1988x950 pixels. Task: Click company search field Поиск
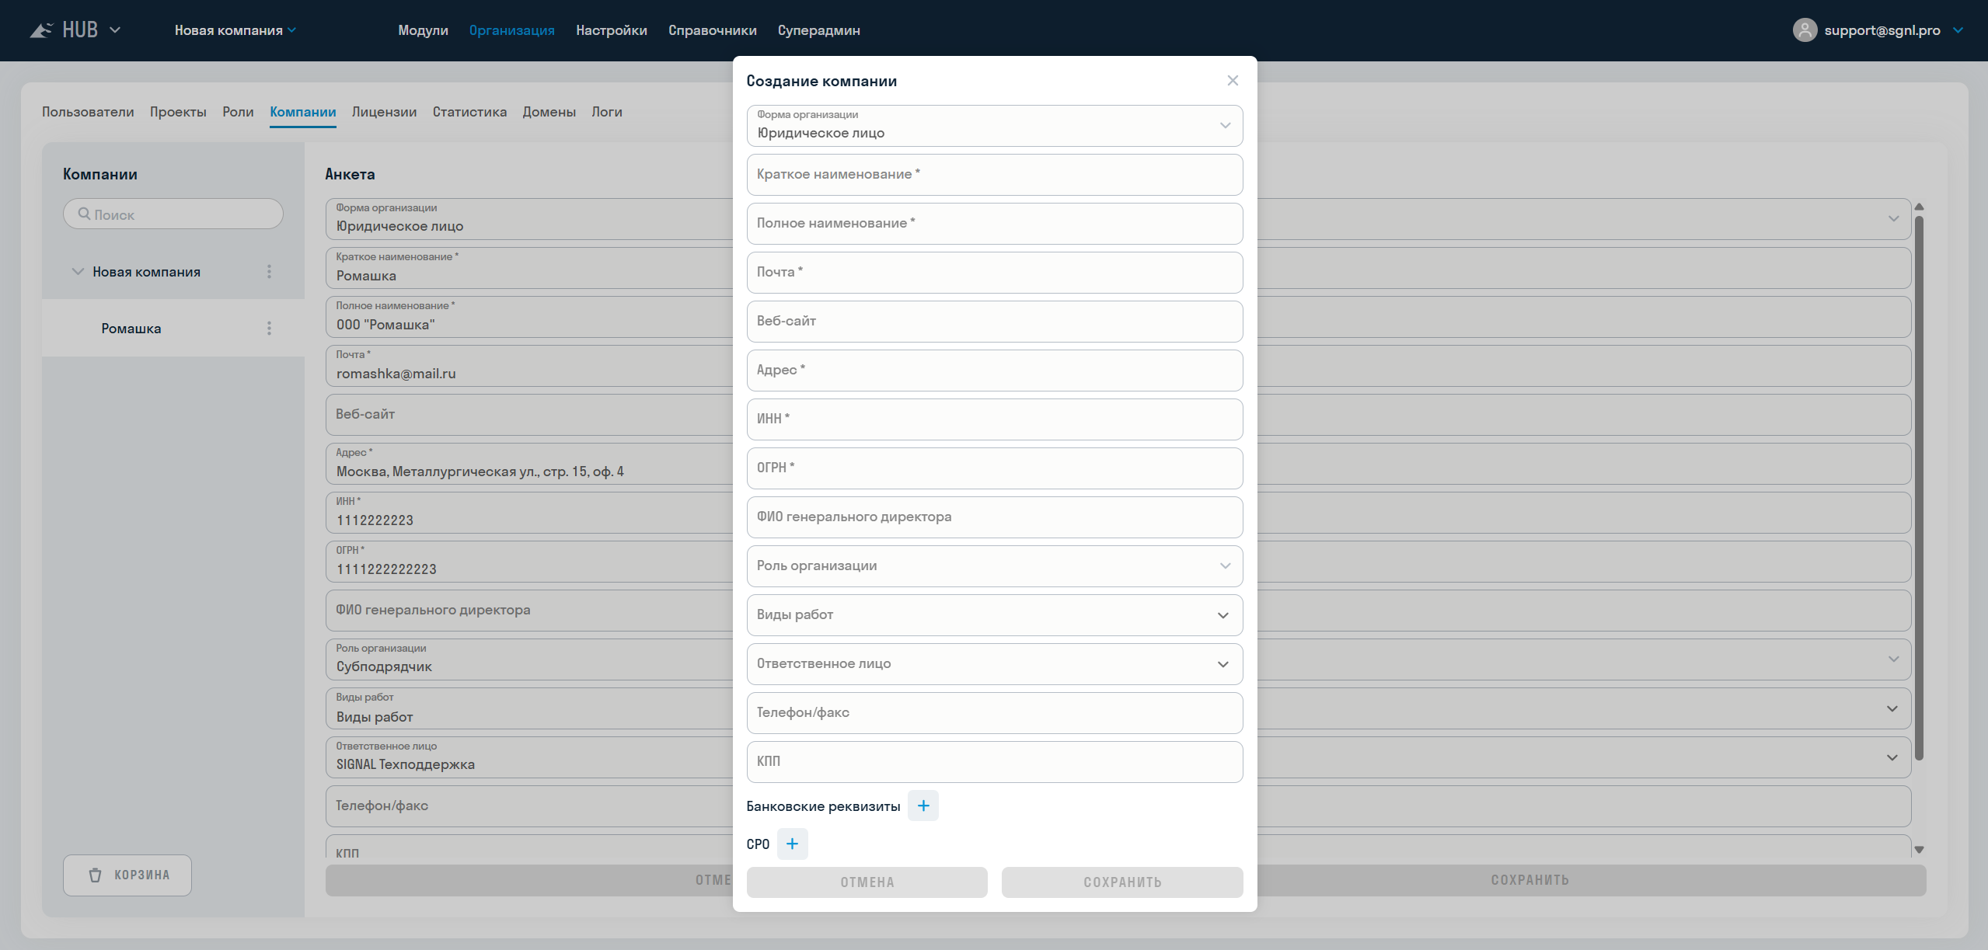tap(173, 214)
